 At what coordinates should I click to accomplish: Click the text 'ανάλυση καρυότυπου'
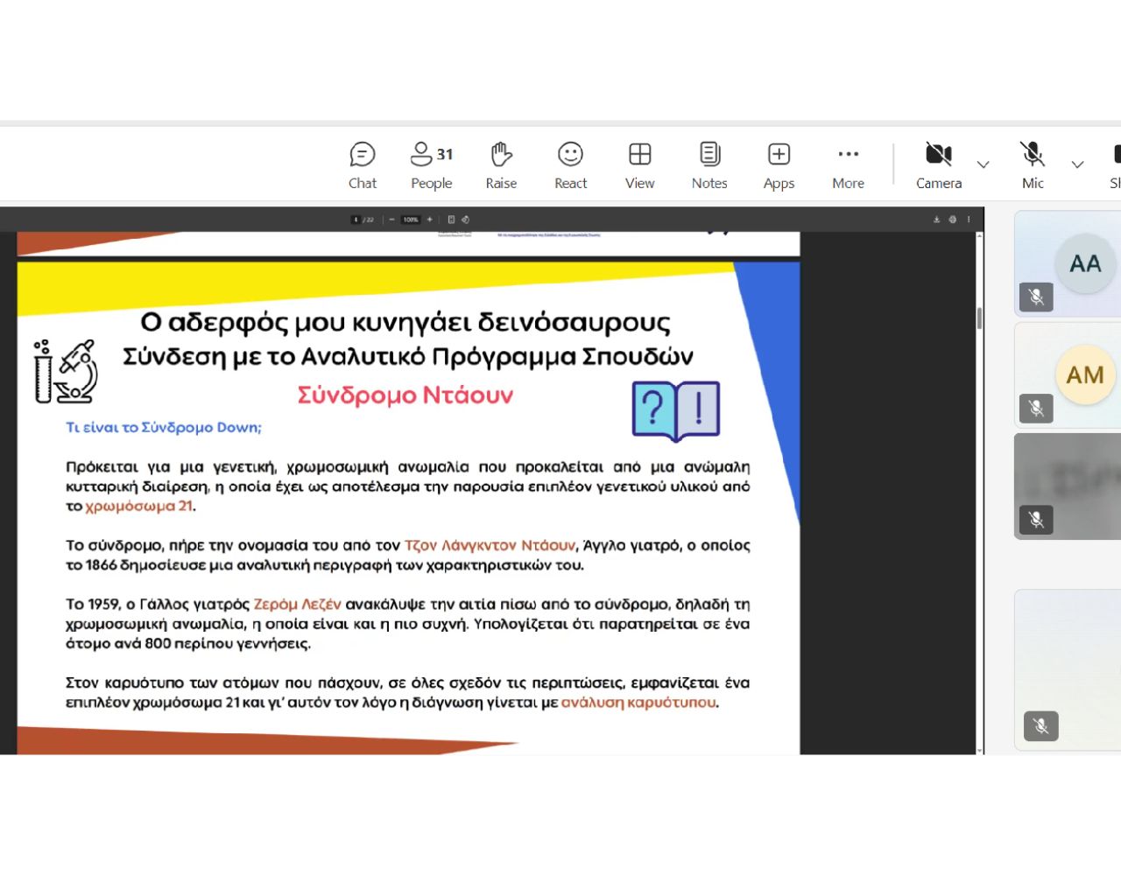coord(638,703)
